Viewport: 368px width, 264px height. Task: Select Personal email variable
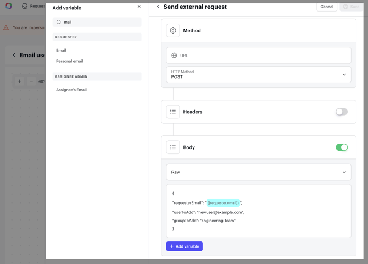pyautogui.click(x=70, y=61)
